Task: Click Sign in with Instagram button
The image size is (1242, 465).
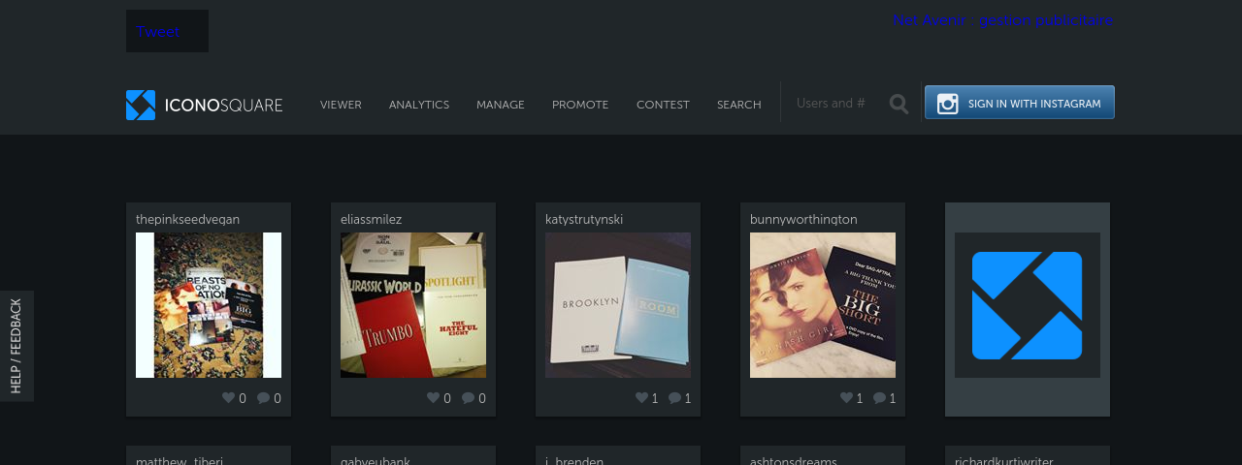Action: pyautogui.click(x=1020, y=103)
